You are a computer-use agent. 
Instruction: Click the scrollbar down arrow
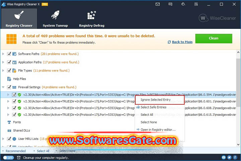click(x=238, y=145)
